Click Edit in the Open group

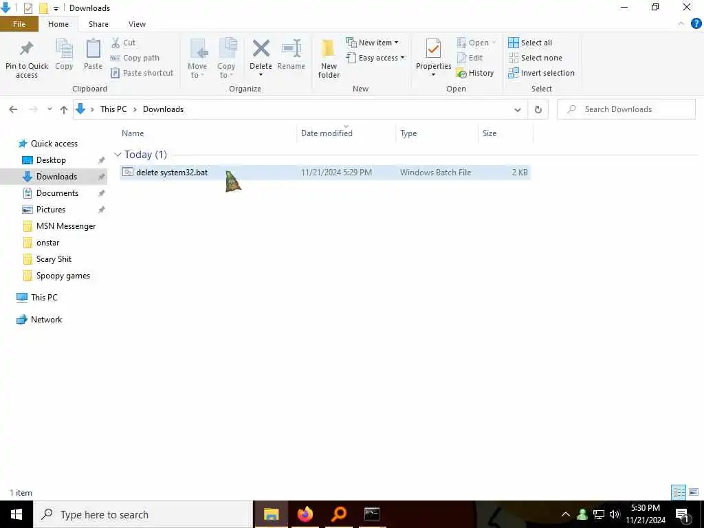click(x=470, y=58)
